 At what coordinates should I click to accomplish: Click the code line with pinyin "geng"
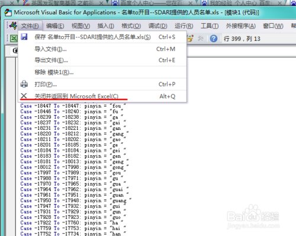pyautogui.click(x=75, y=161)
